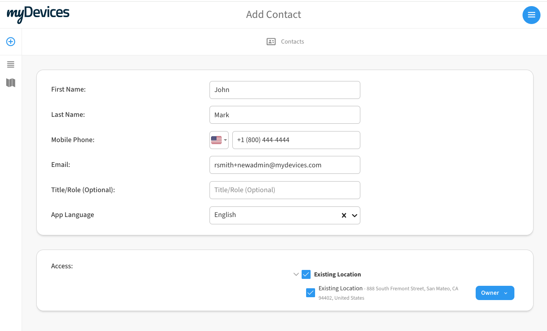Viewport: 547px width, 331px height.
Task: Open the list view sidebar icon
Action: pyautogui.click(x=11, y=64)
